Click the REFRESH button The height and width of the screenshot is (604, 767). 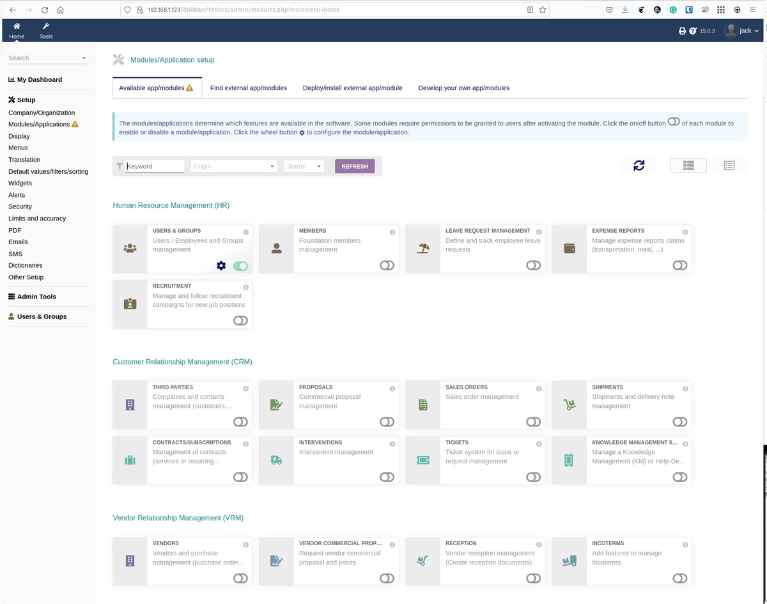click(x=354, y=166)
